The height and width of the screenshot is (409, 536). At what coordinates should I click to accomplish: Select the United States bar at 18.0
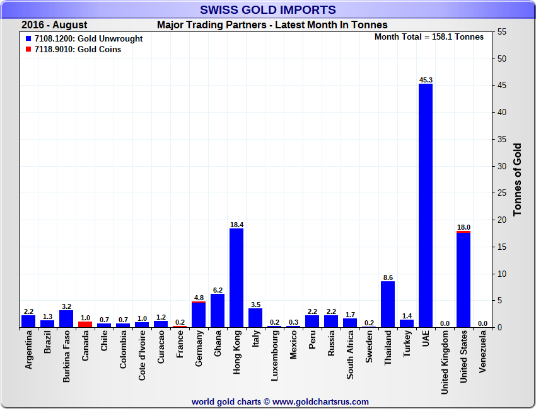[463, 279]
